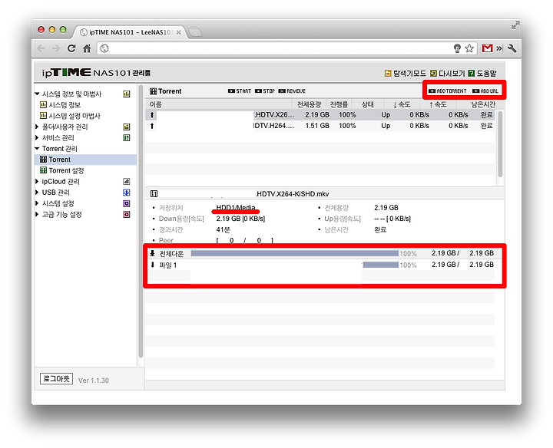Click START torrent button
553x448 pixels.
pyautogui.click(x=240, y=91)
